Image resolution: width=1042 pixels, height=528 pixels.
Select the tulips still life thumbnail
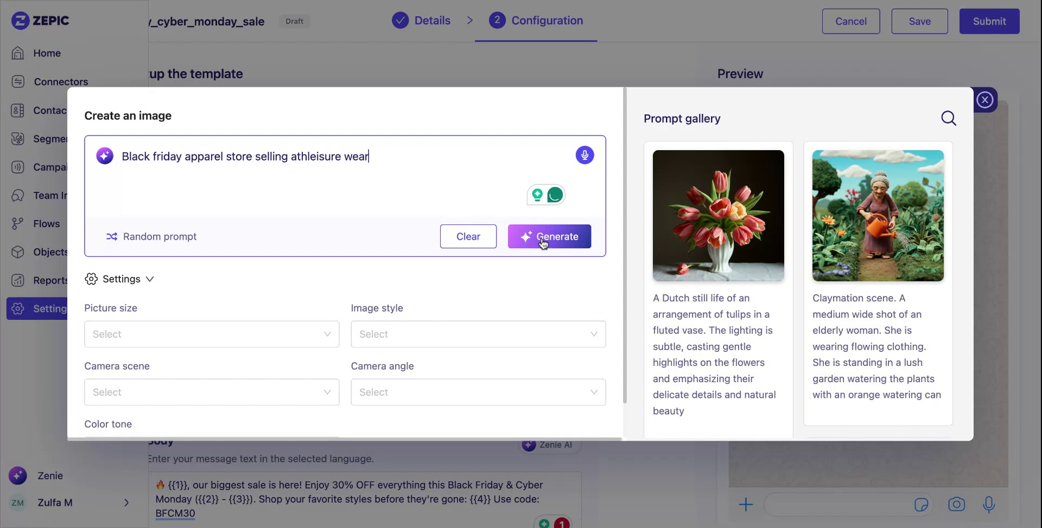(717, 215)
